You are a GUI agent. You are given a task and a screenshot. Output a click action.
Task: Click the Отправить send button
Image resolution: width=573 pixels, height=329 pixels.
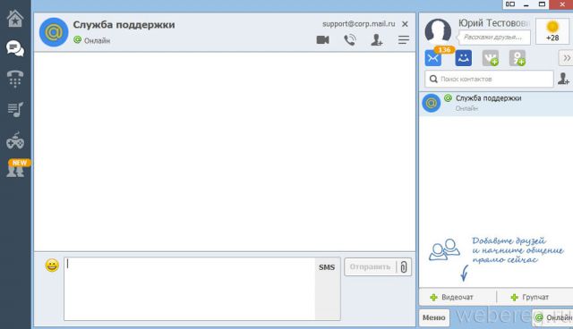(x=370, y=267)
